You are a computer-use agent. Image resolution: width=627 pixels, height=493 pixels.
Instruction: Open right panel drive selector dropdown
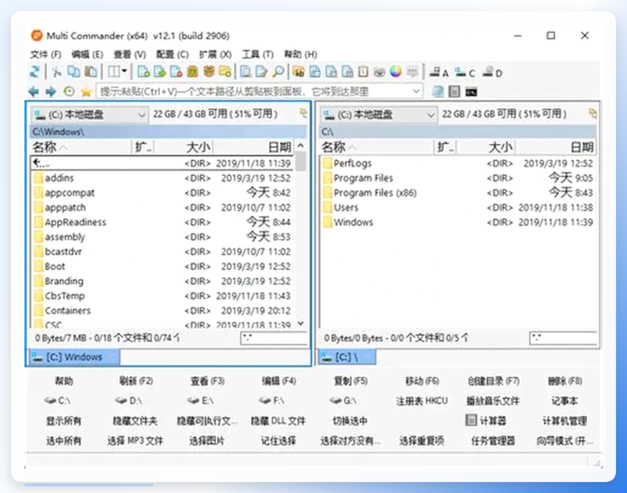(378, 115)
